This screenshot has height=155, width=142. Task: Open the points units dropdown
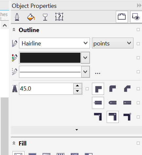pyautogui.click(x=113, y=43)
